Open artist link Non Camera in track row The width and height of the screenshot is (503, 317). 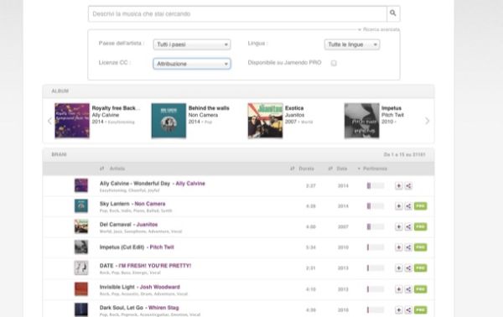150,204
